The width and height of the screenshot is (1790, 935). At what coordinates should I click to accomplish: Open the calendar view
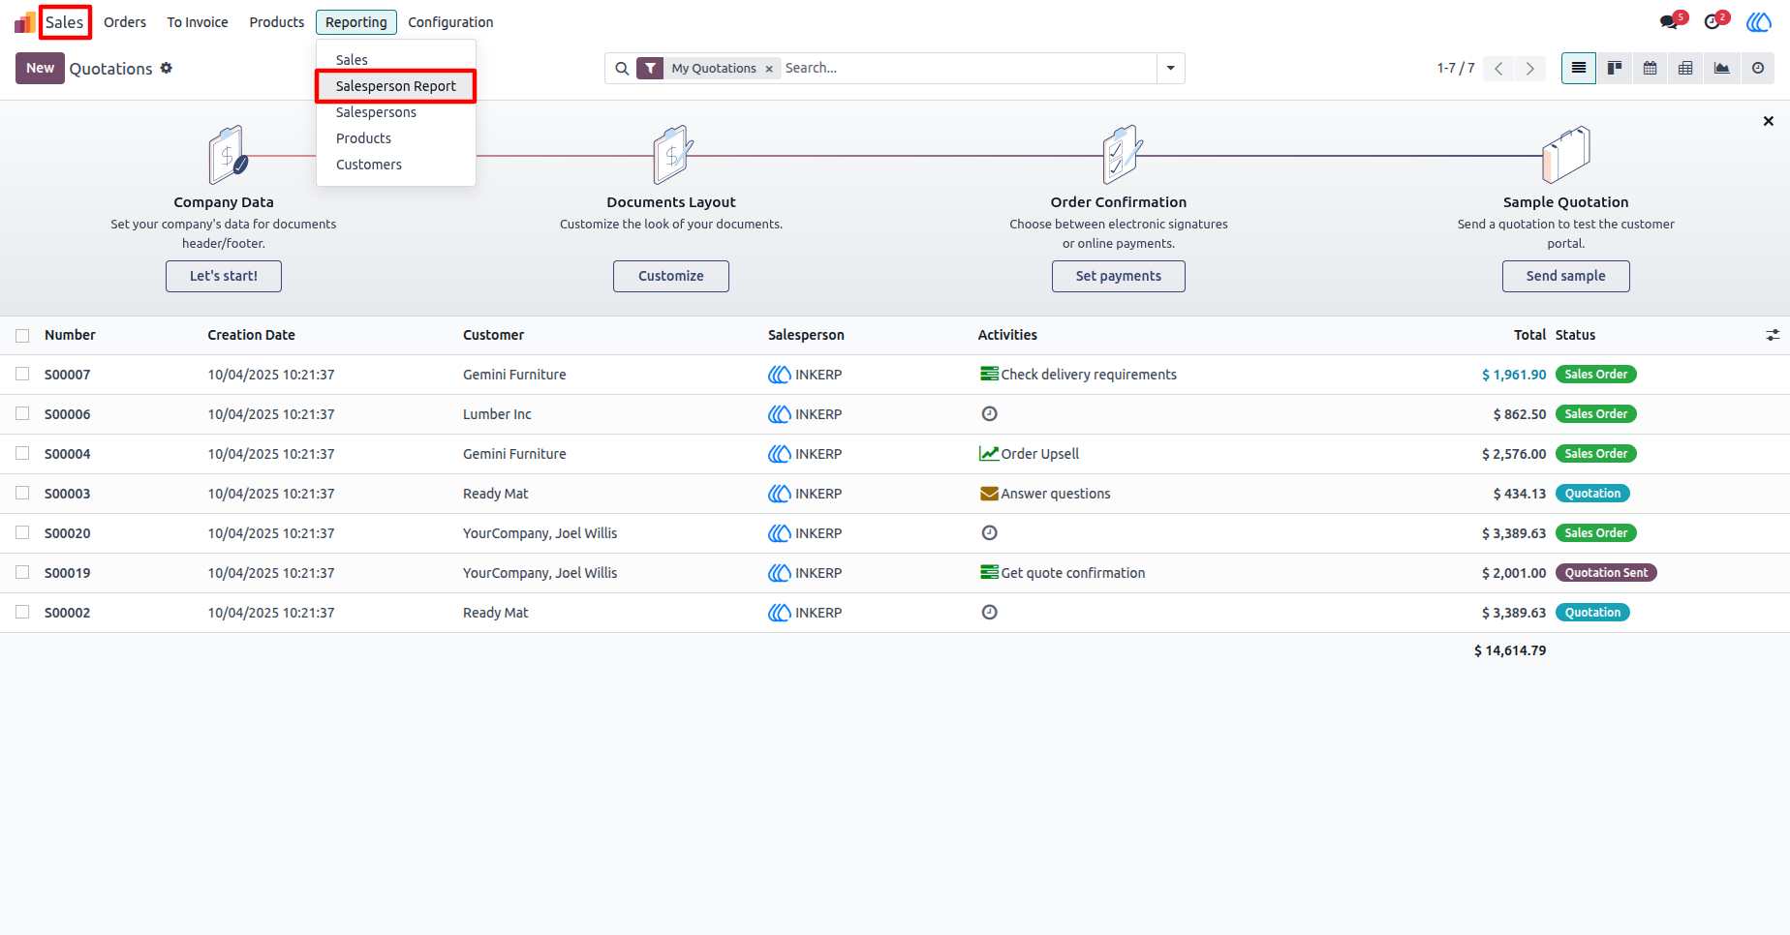pyautogui.click(x=1651, y=68)
